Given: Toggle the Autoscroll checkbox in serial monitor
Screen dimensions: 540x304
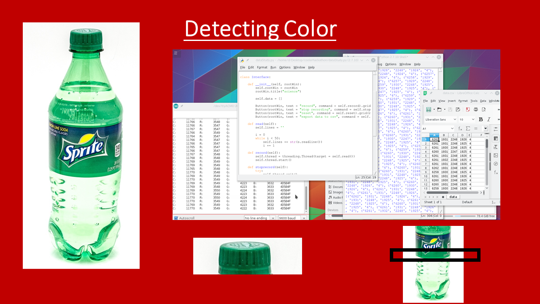Looking at the screenshot, I should [x=176, y=218].
